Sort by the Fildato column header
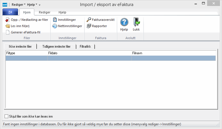The image size is (222, 129). pos(89,53)
